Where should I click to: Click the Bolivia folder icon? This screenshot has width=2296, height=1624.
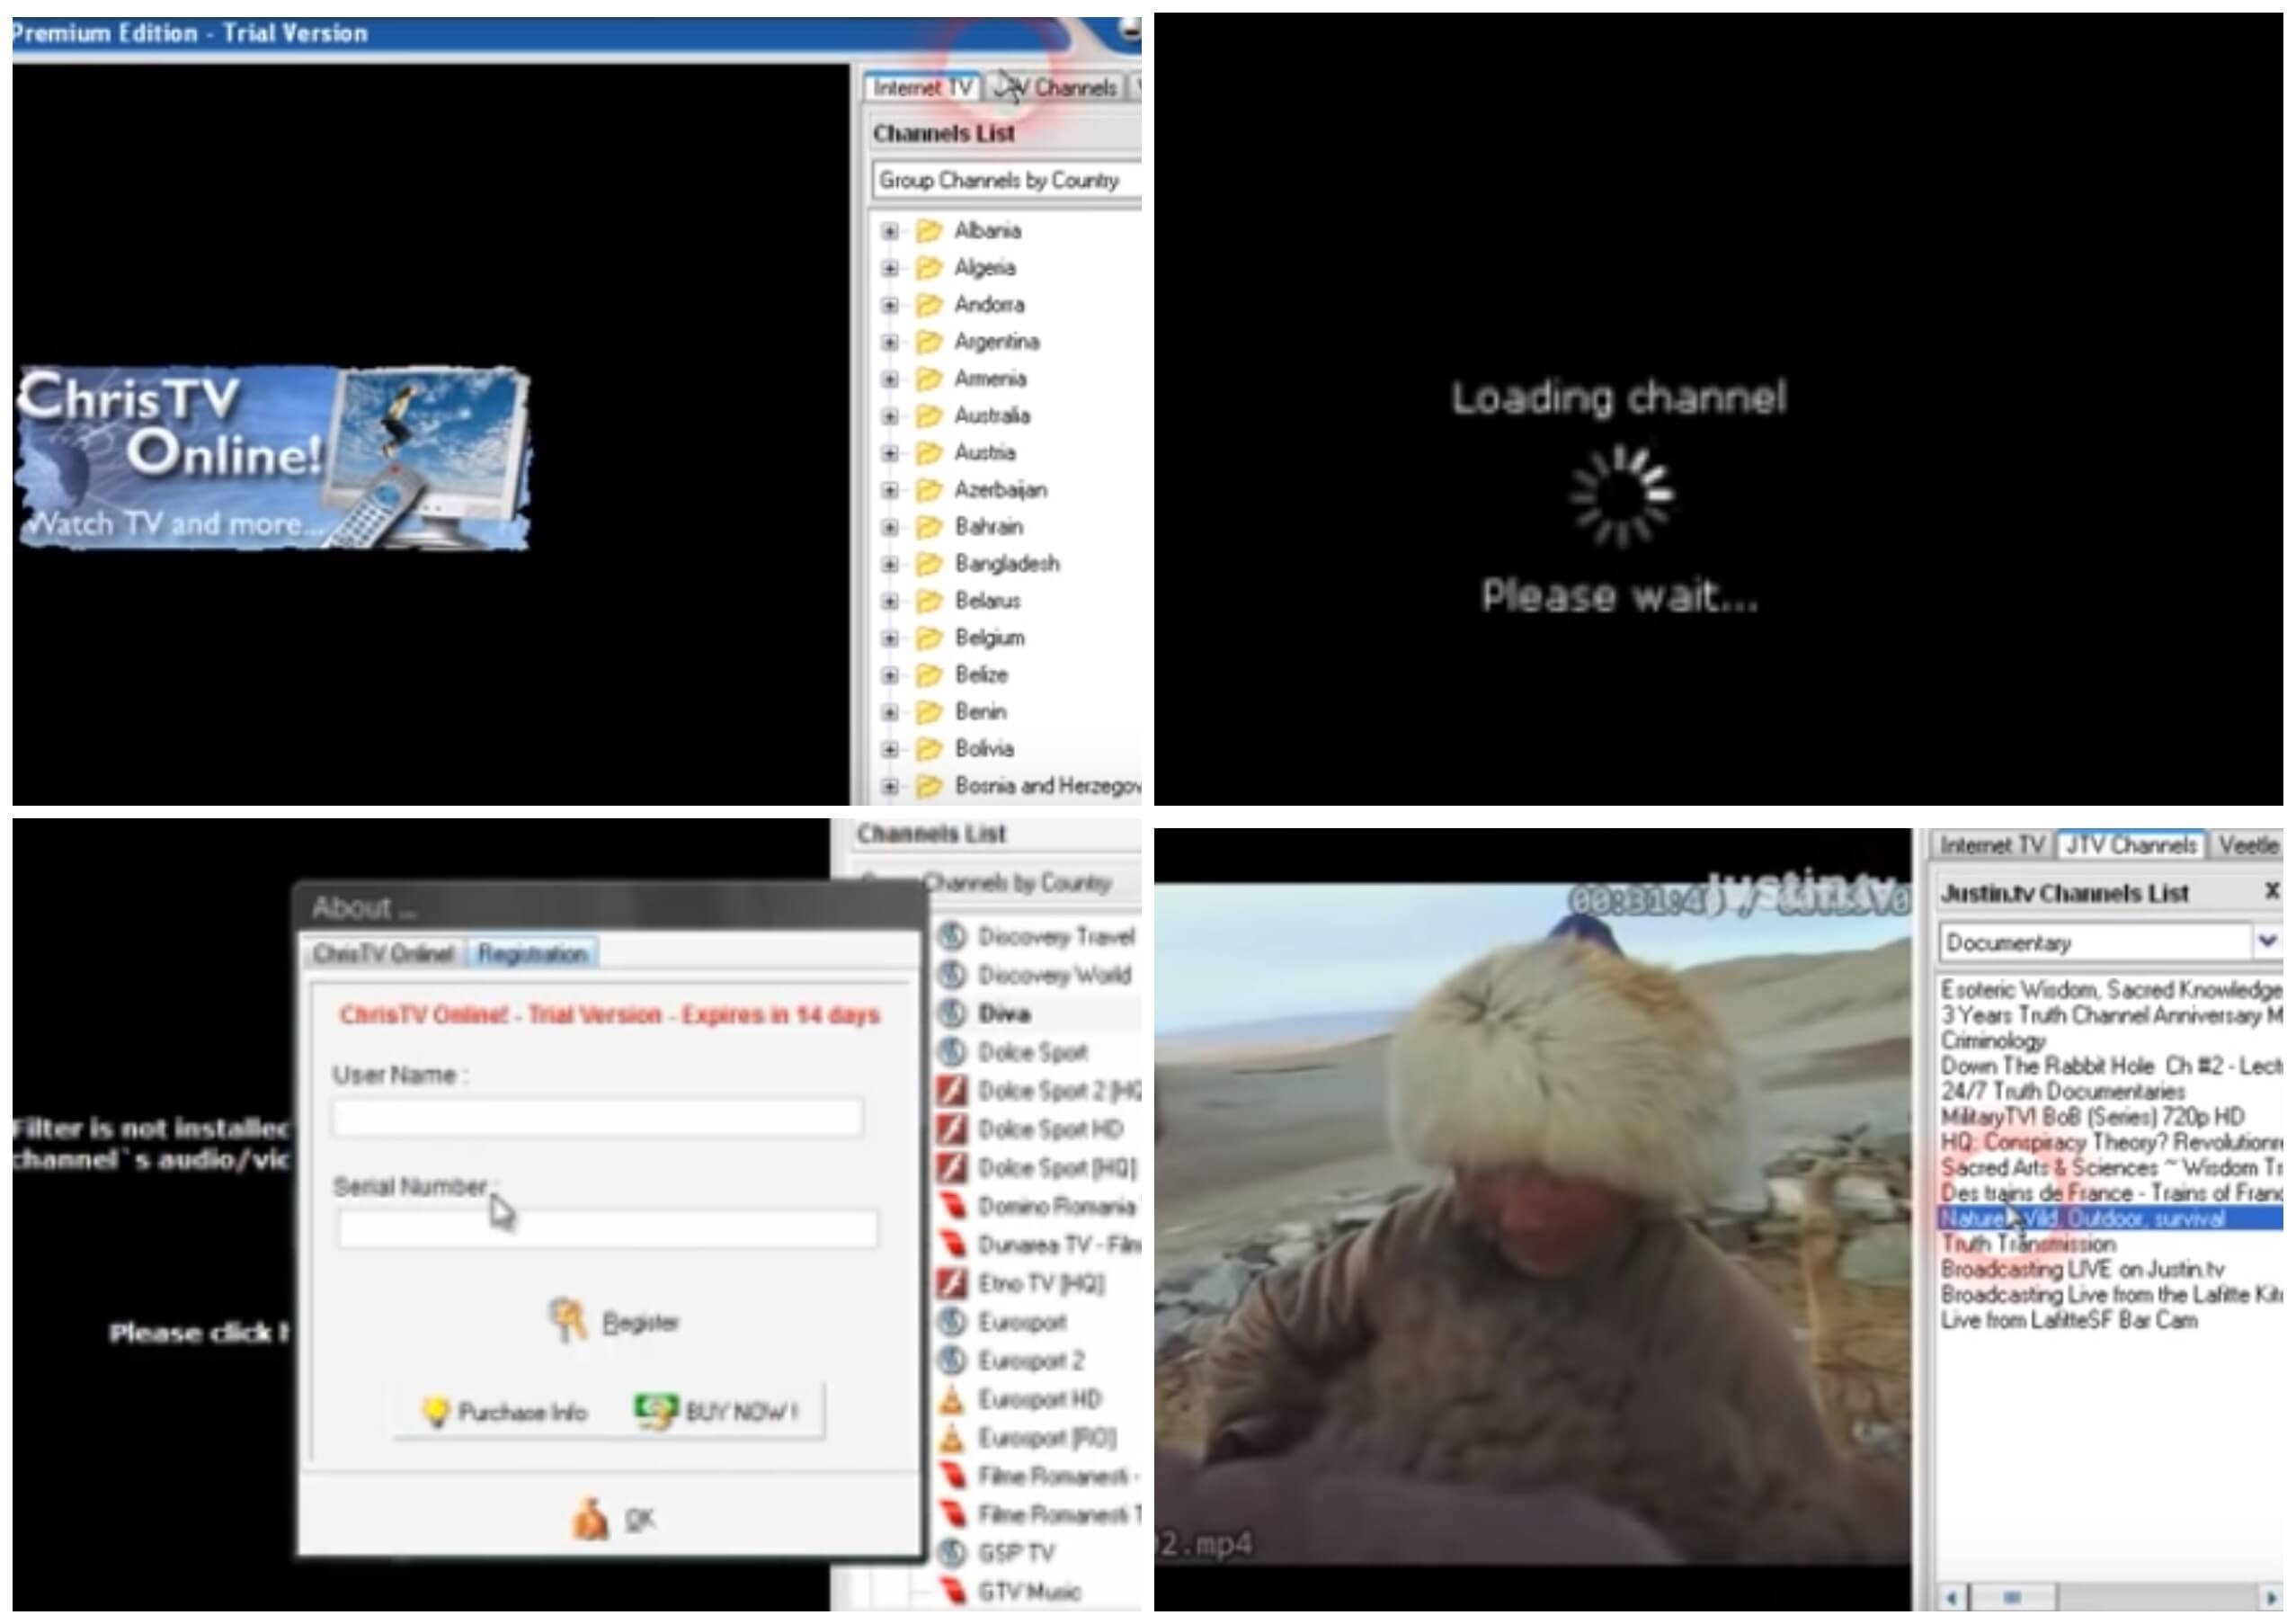(929, 749)
